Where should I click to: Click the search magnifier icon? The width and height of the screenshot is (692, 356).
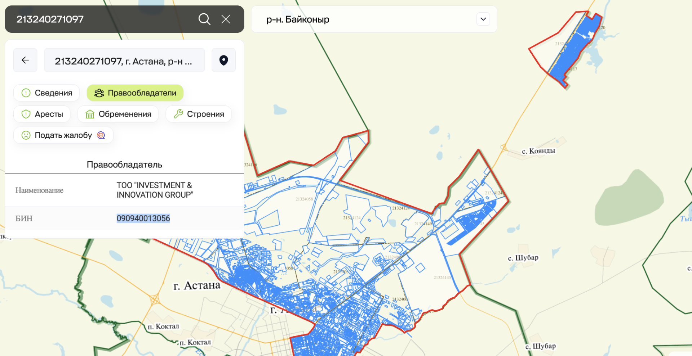tap(204, 19)
